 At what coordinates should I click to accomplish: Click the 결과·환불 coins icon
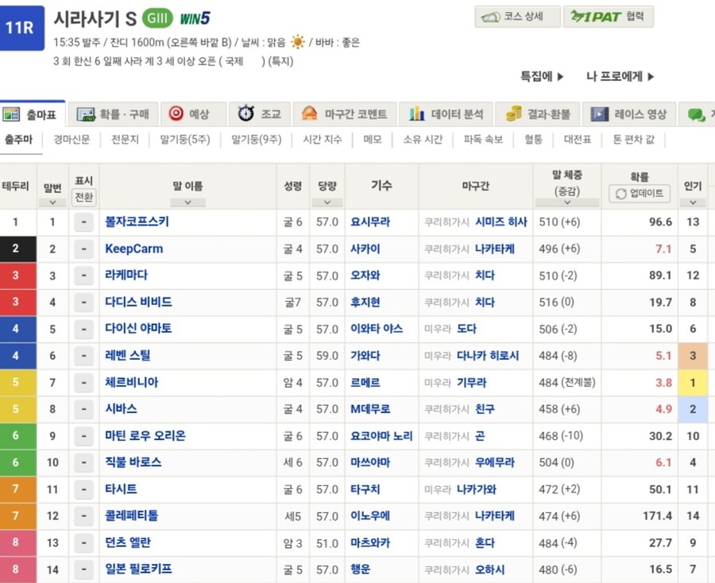[x=513, y=114]
